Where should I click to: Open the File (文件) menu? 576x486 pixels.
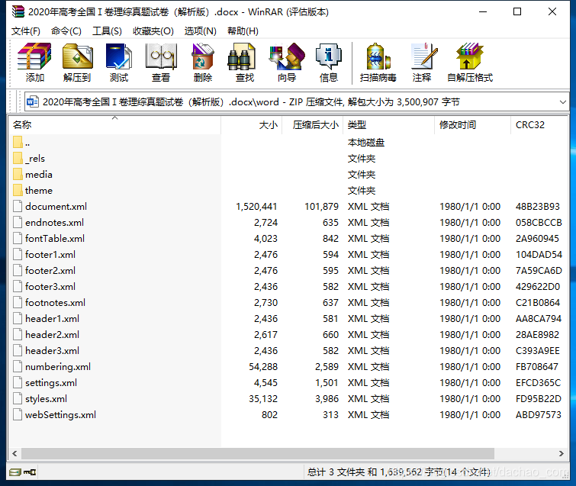pos(26,31)
